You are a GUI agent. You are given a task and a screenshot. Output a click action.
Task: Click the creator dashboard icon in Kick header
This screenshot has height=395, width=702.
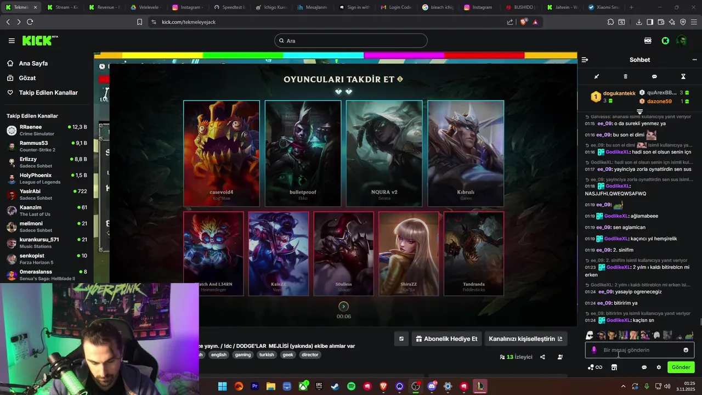pos(648,41)
